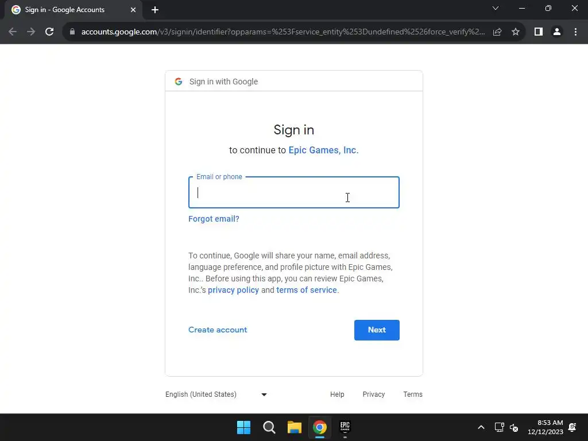Click the Chrome taskbar icon
588x441 pixels.
coord(320,427)
